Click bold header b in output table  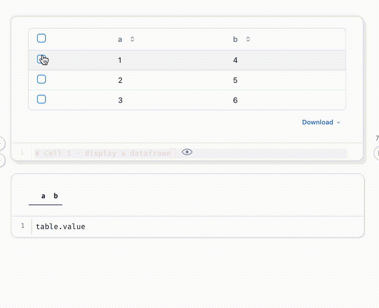(56, 196)
